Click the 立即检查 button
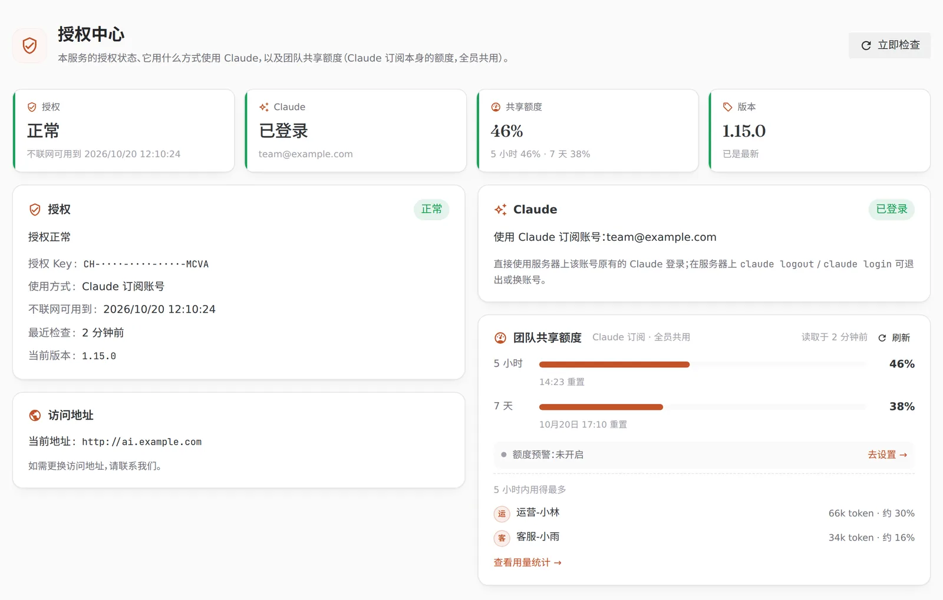The image size is (943, 600). point(889,45)
